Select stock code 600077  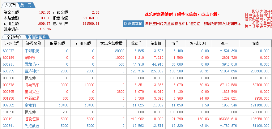point(9,51)
